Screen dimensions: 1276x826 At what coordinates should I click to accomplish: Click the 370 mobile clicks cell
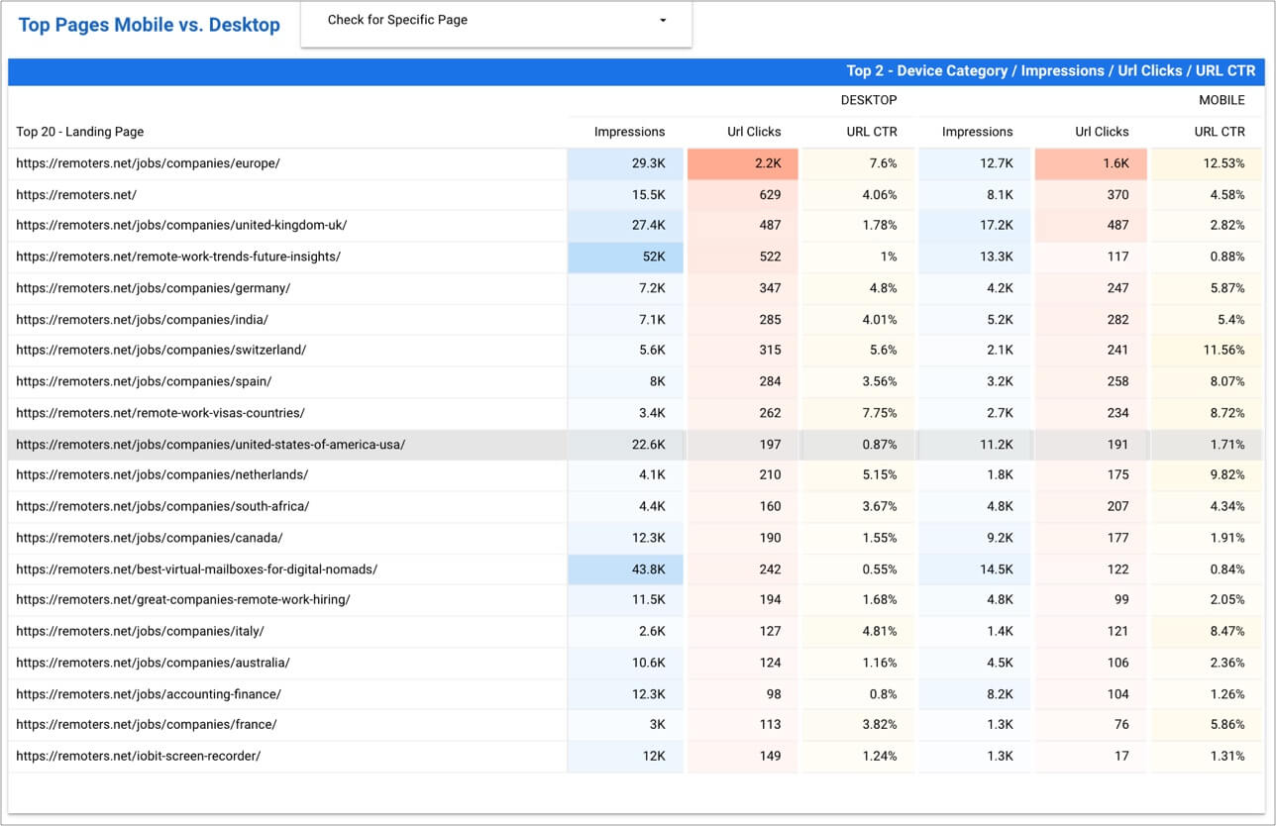click(1091, 195)
